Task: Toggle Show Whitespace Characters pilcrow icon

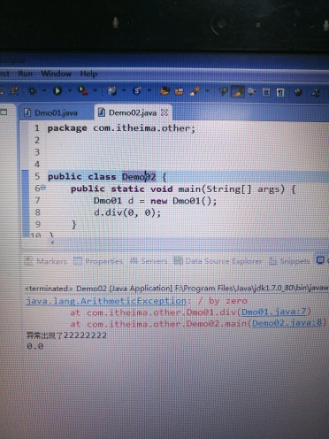Action: 280,93
